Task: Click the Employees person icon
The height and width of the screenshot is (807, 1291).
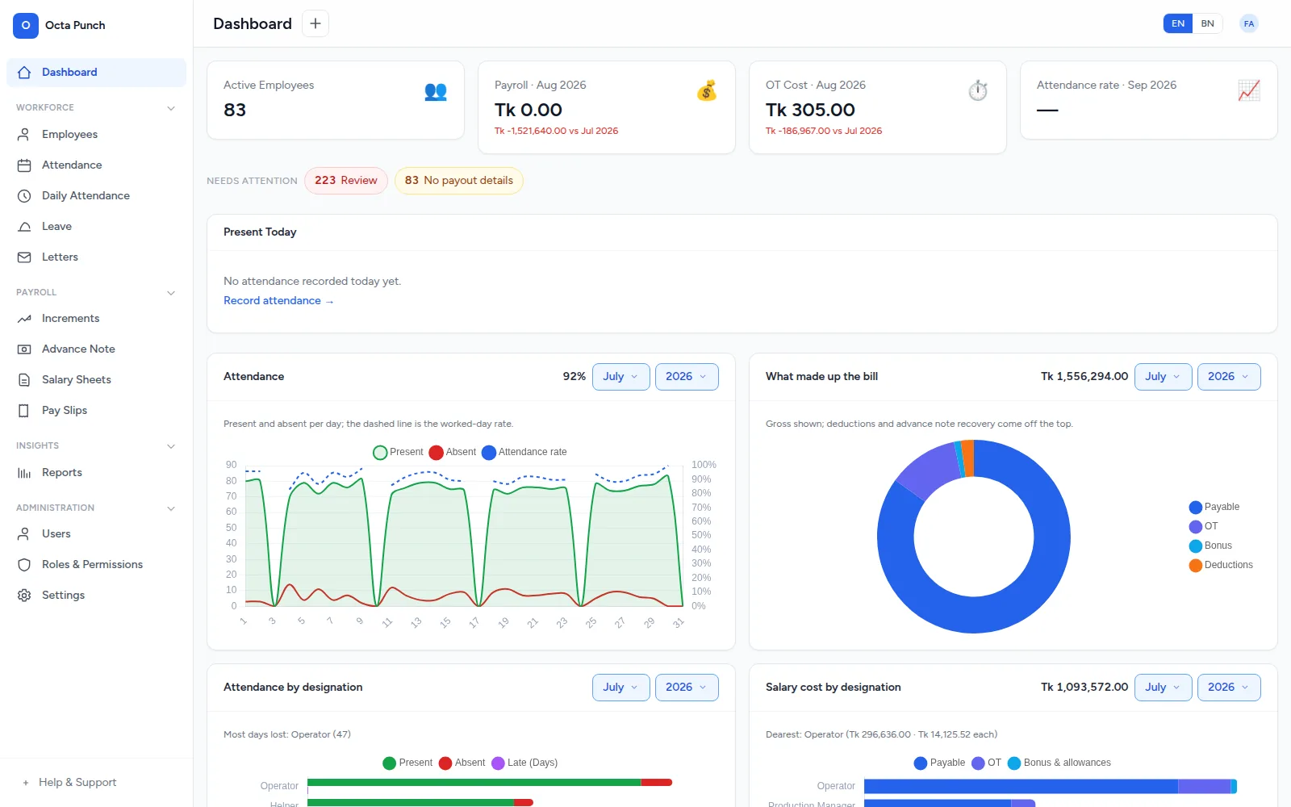Action: point(24,135)
